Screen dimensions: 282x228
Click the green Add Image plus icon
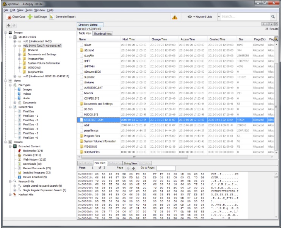click(x=30, y=17)
